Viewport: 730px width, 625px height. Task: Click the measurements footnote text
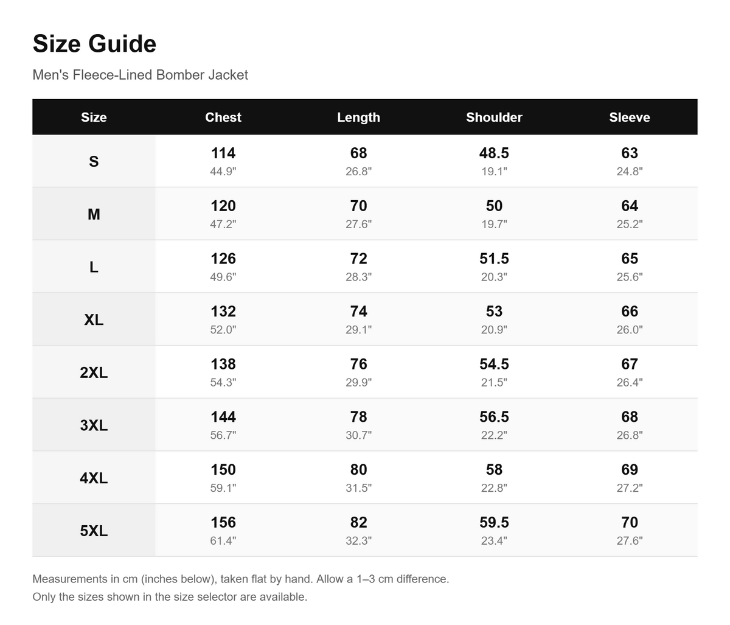(x=241, y=579)
